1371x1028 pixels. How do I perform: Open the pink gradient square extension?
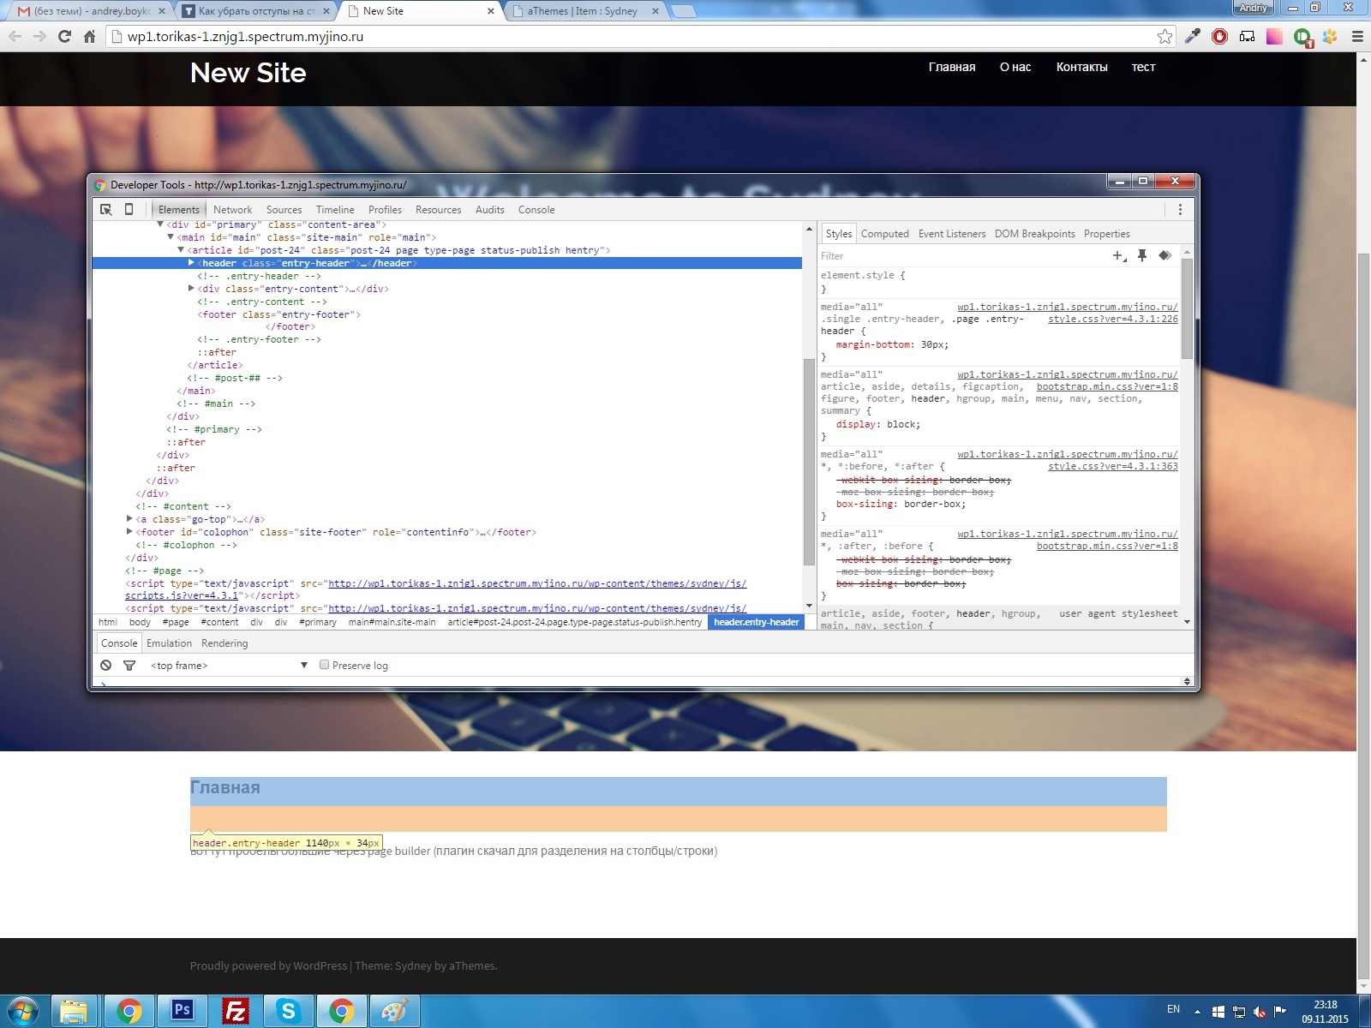1274,36
